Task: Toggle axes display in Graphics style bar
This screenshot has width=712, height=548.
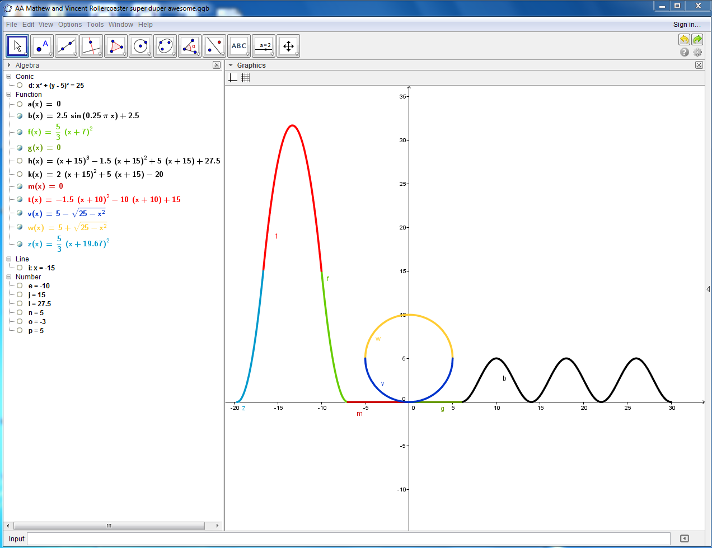Action: pos(233,78)
